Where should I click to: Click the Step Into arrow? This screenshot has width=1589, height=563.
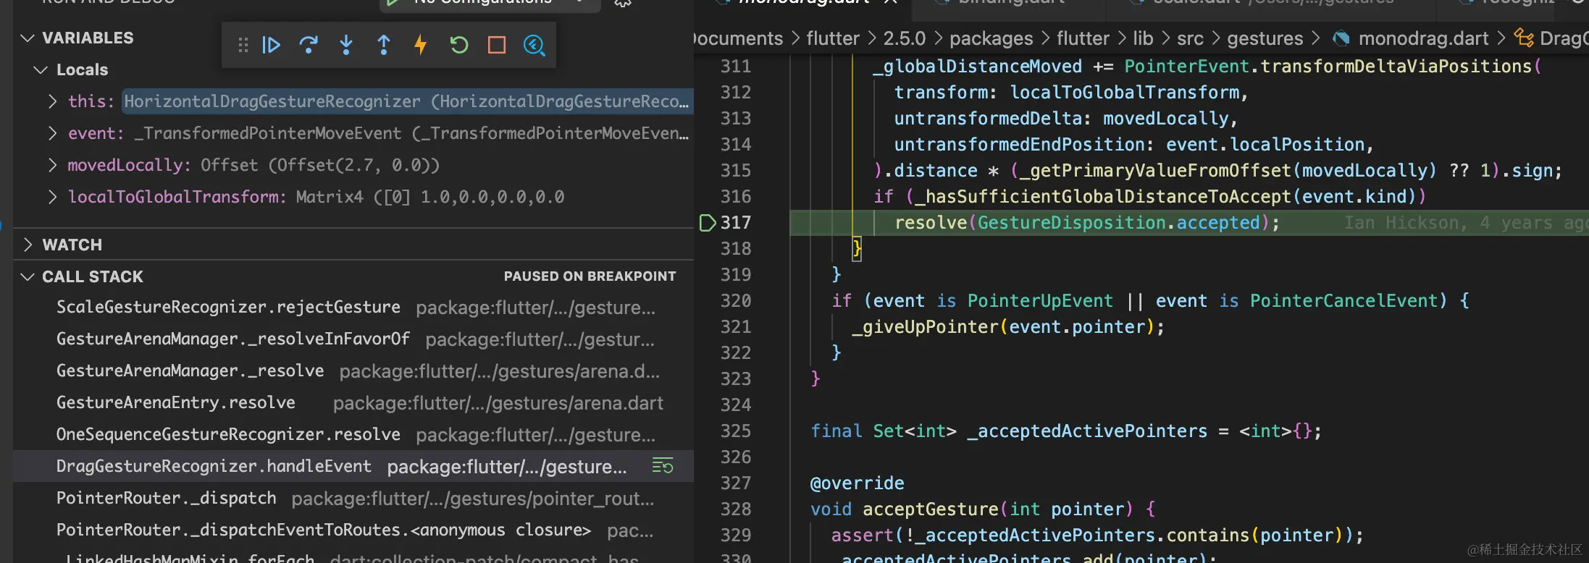(346, 46)
